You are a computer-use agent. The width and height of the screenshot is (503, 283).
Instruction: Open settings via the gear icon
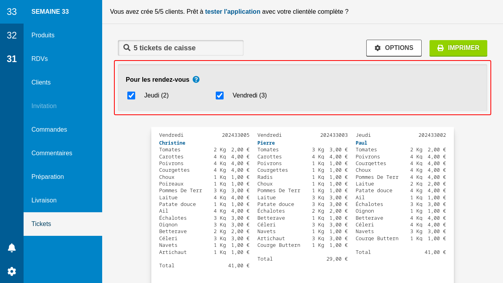[x=12, y=271]
